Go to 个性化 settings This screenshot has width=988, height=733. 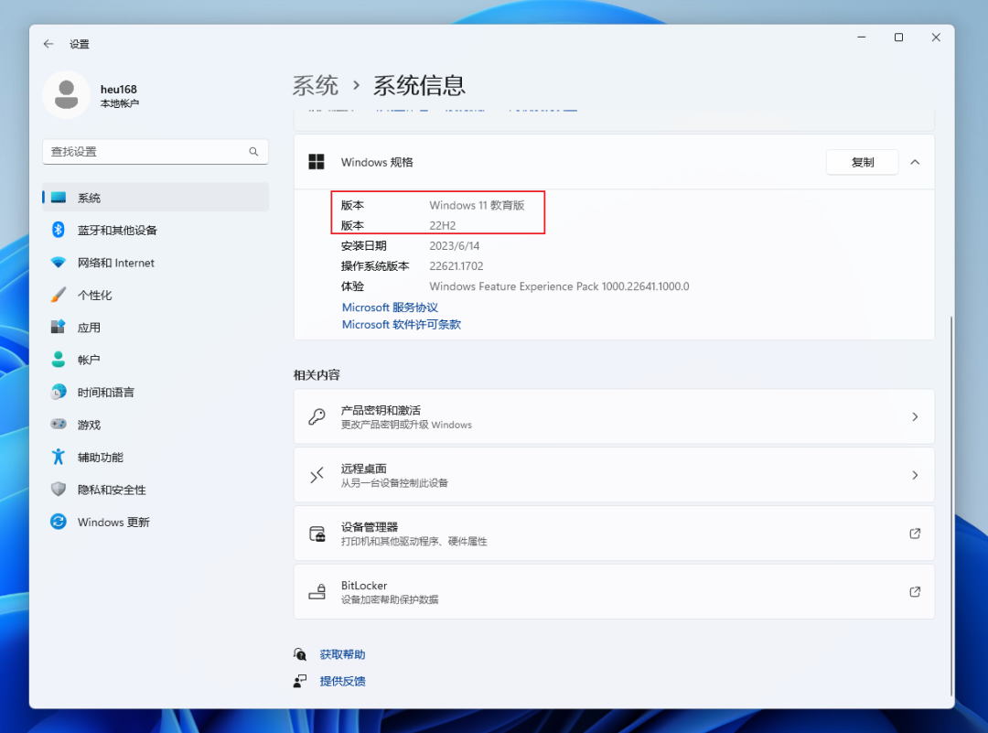[156, 295]
